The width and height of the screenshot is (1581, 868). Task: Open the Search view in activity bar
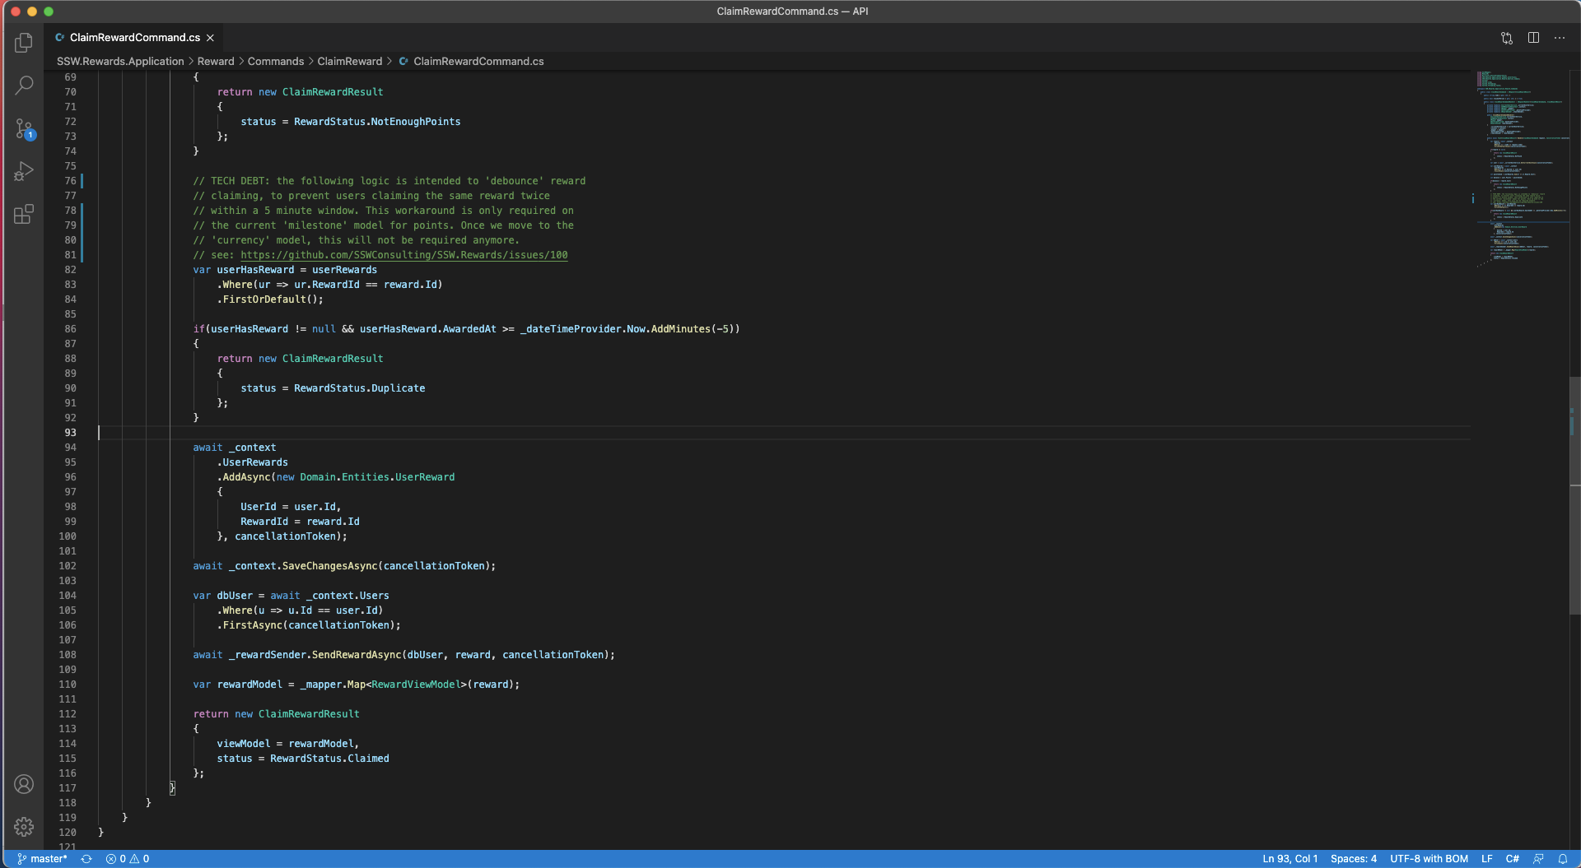coord(24,85)
